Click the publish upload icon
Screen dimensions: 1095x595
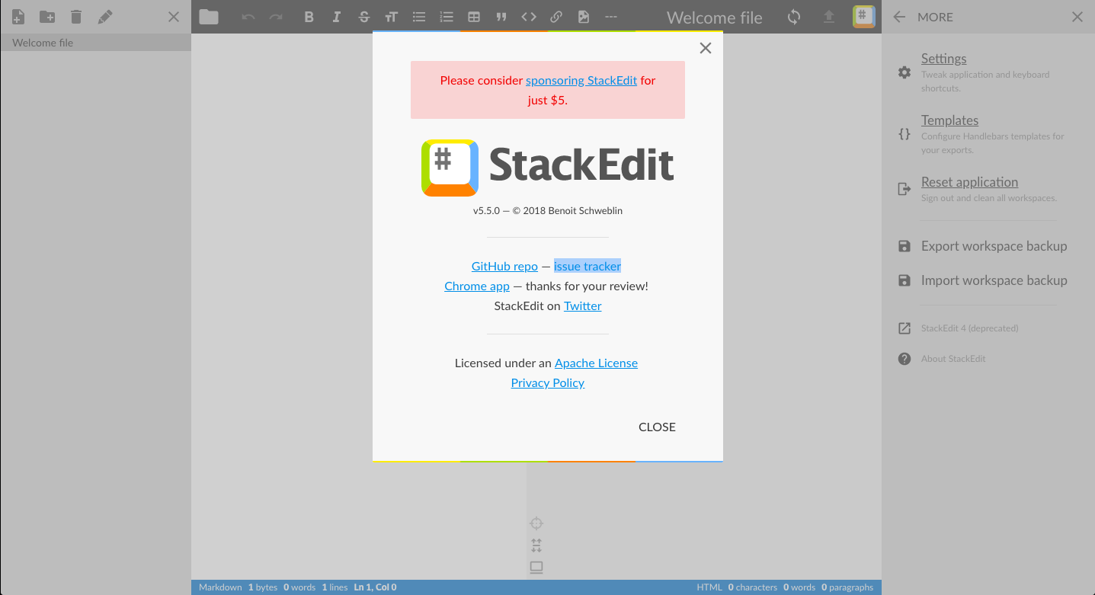coord(829,17)
